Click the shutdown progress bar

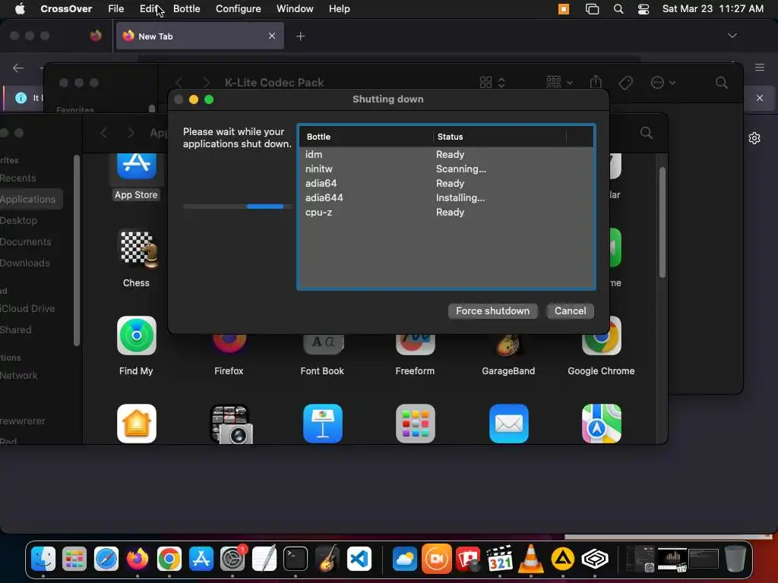click(237, 206)
